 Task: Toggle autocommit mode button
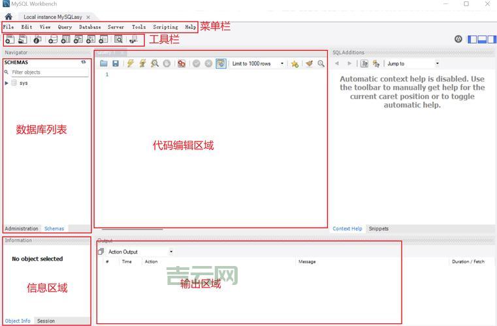point(221,64)
